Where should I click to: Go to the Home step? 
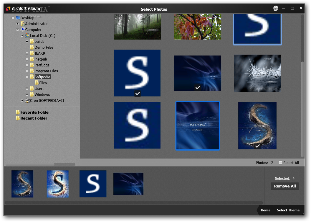[x=265, y=210]
